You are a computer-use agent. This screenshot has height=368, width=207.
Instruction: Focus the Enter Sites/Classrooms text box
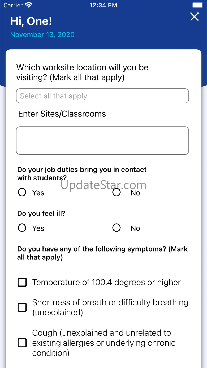(102, 141)
